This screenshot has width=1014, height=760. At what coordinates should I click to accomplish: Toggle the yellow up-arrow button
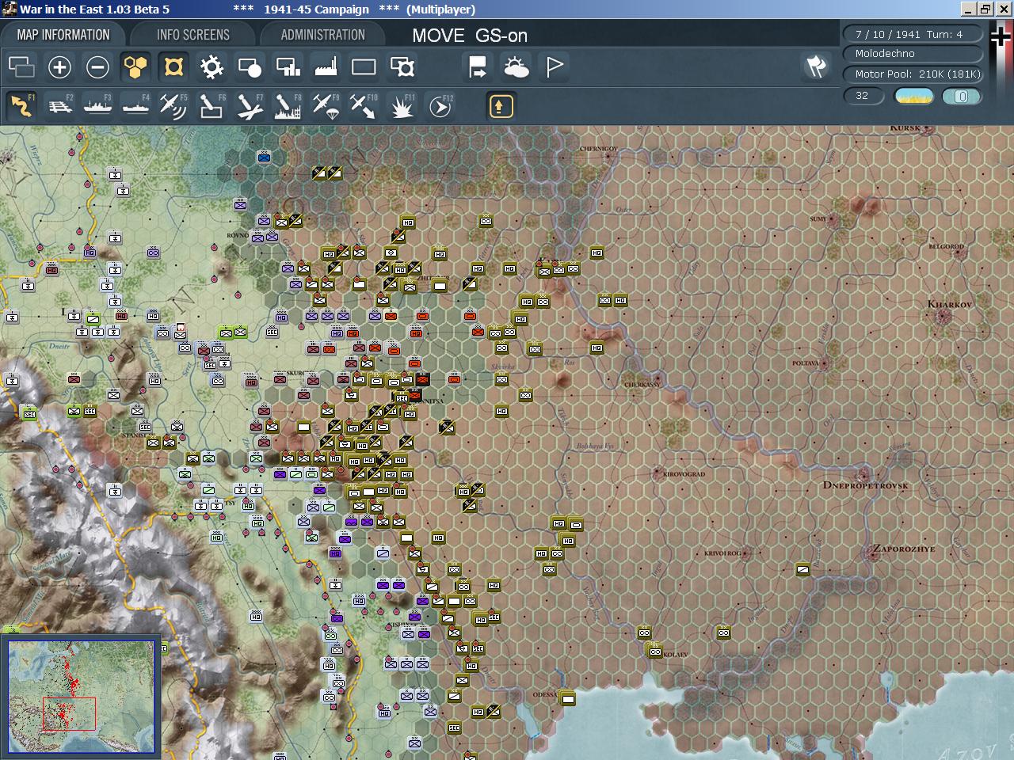point(501,106)
